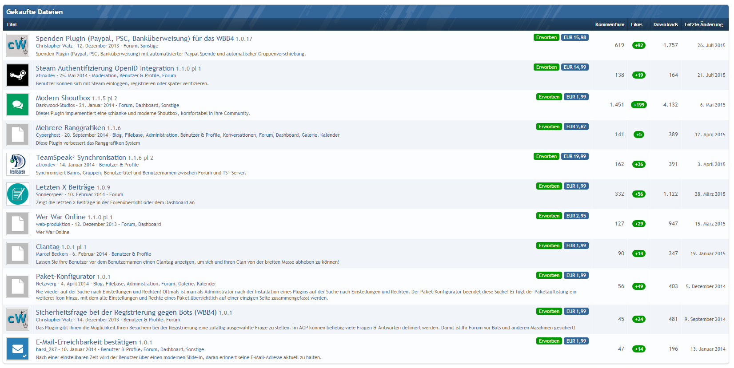This screenshot has width=734, height=368.
Task: Sort the list by Downloads column
Action: click(665, 24)
